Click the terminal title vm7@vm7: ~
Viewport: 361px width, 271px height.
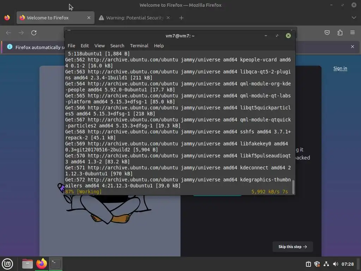180,36
